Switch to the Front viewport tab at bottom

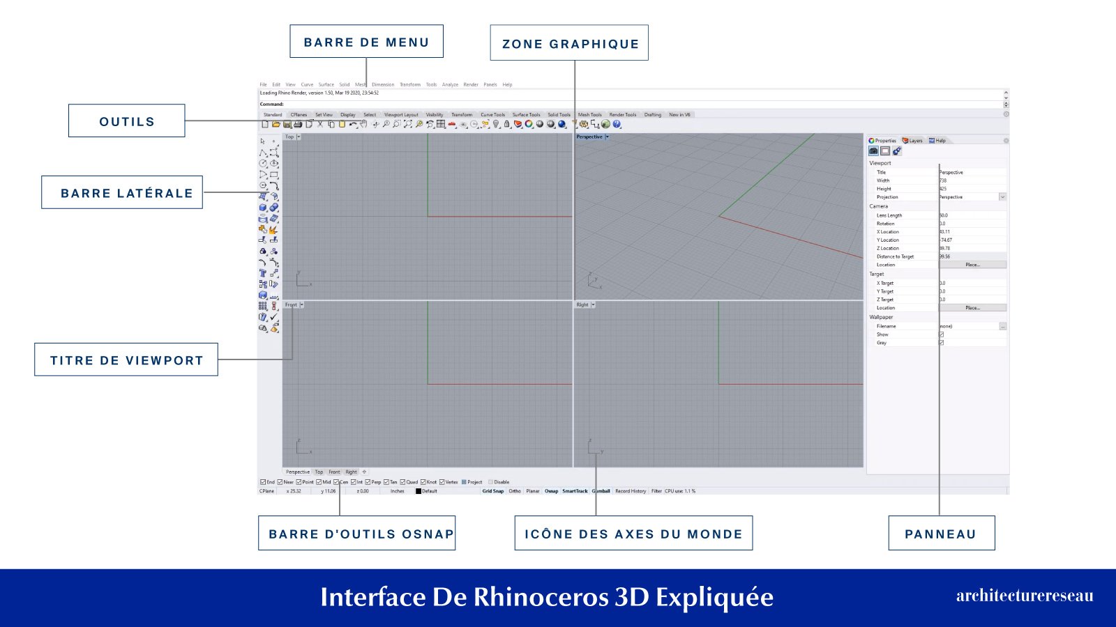coord(335,472)
